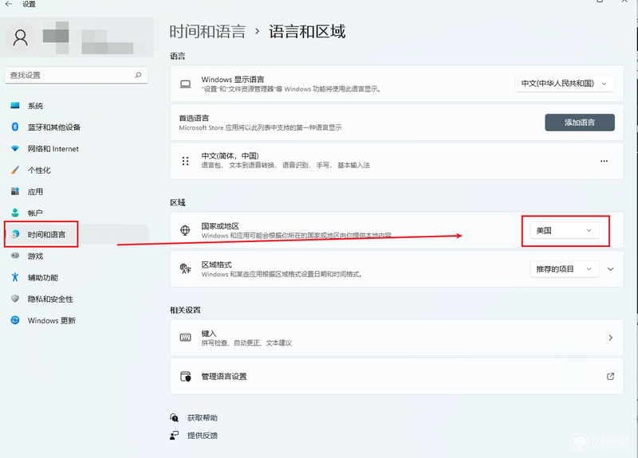Screen dimensions: 638x458
Task: Click the 添加语言 button
Action: (580, 123)
